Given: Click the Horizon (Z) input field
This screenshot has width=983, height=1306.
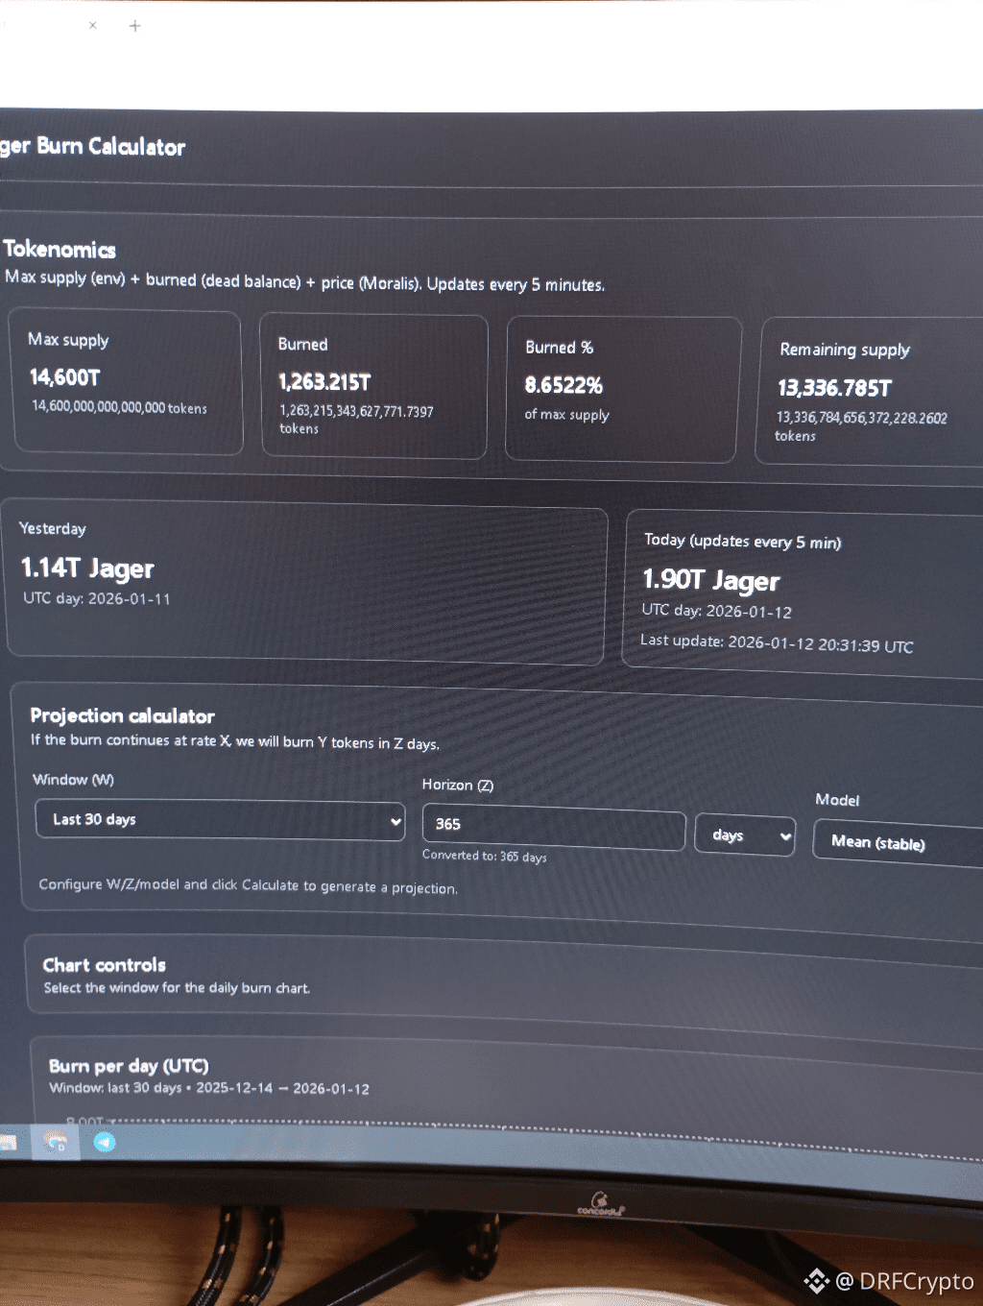Looking at the screenshot, I should [554, 826].
